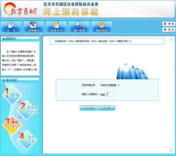This screenshot has width=176, height=156.
Task: Click the 请输入办理单位 label
Action: click(x=90, y=94)
